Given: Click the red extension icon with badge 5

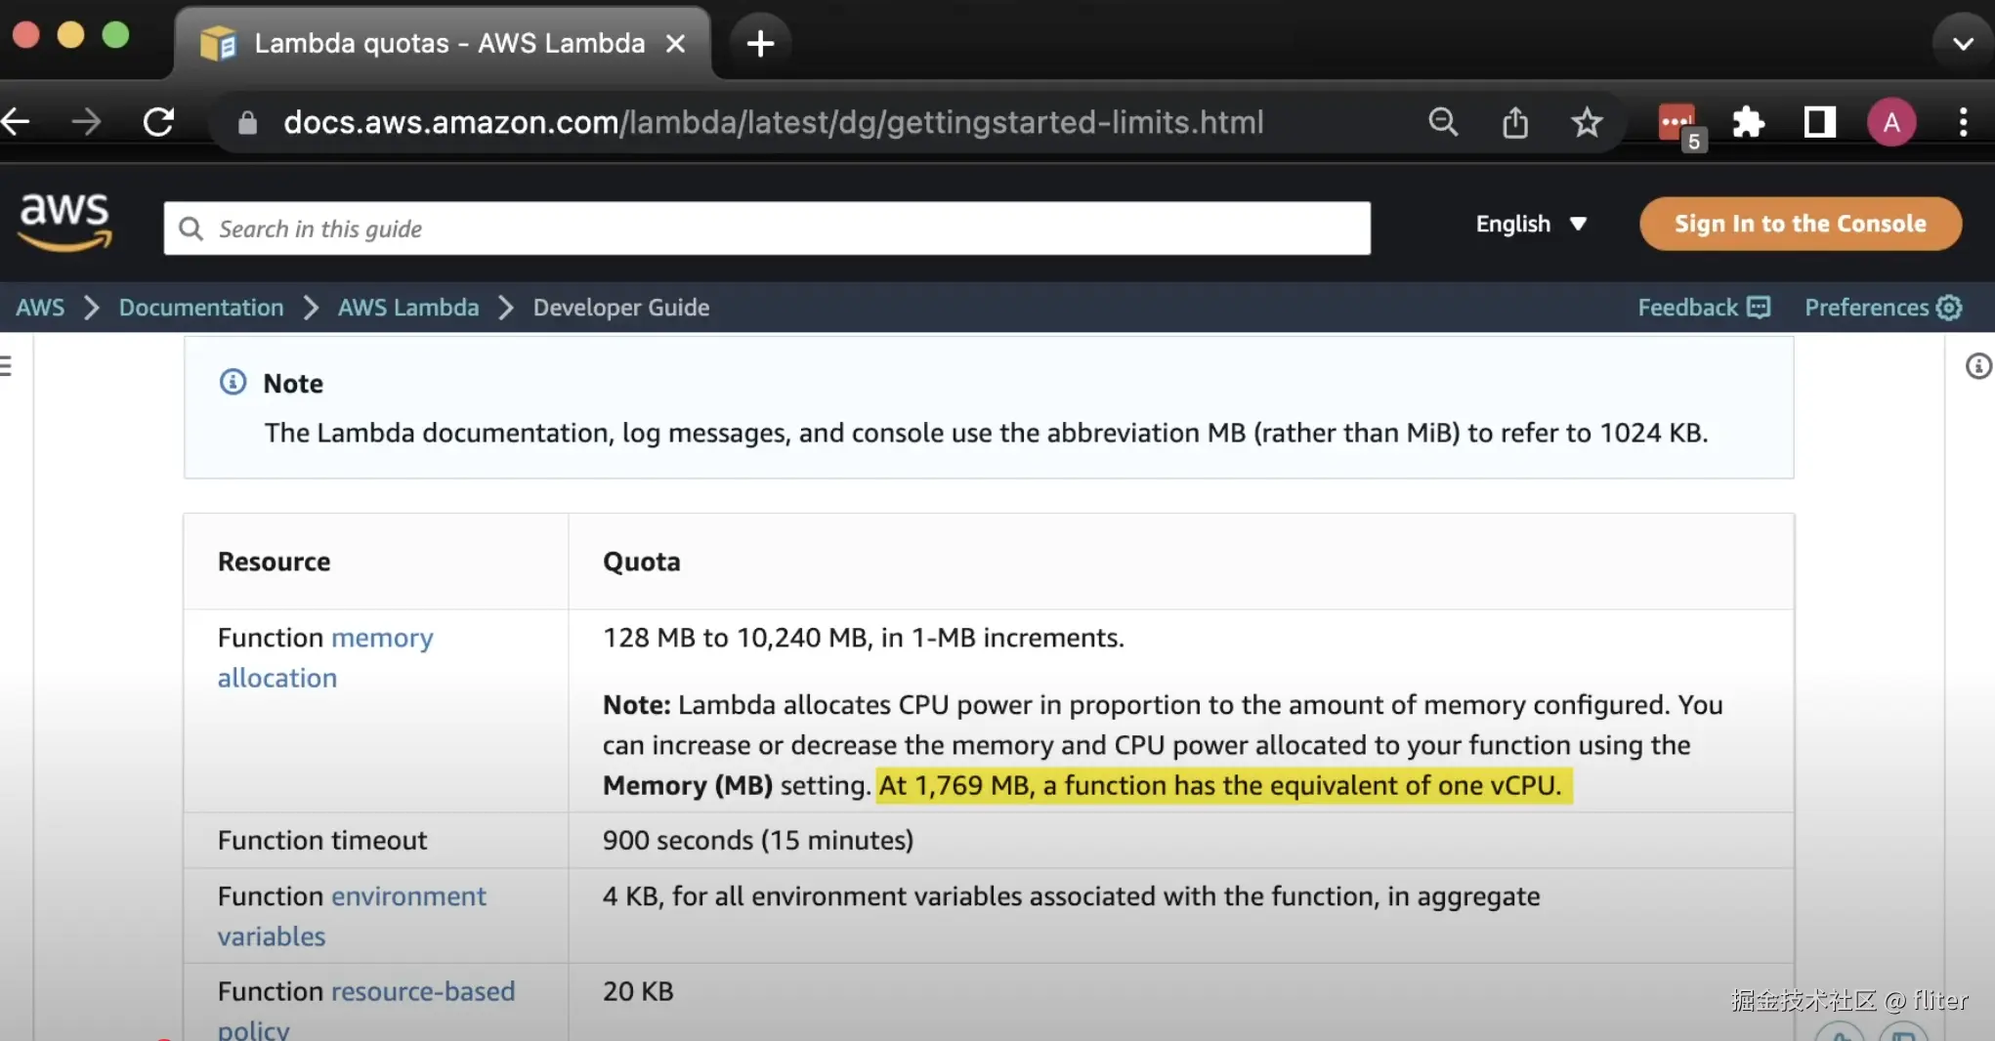Looking at the screenshot, I should click(x=1677, y=123).
